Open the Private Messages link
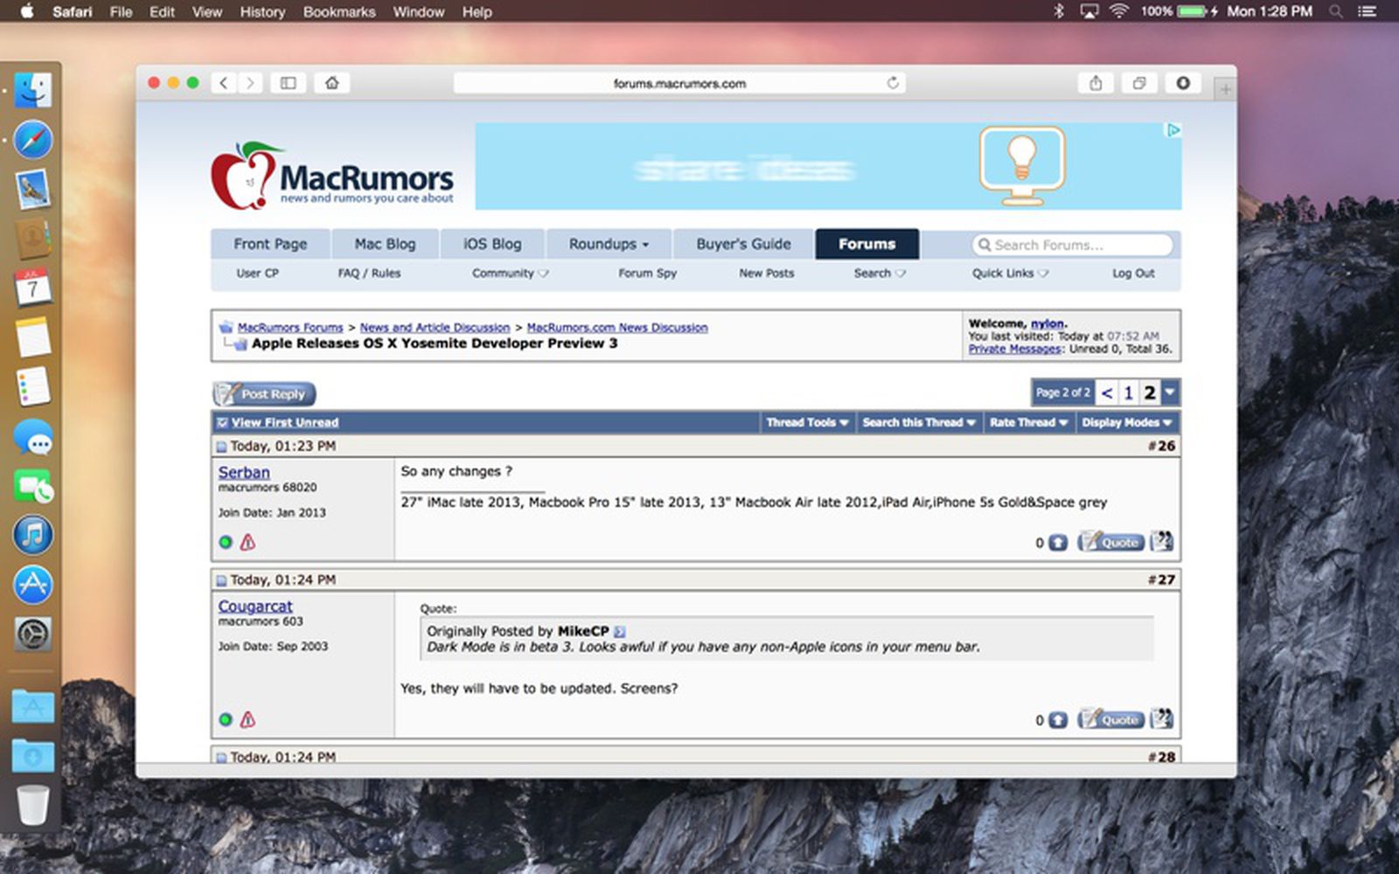 tap(1016, 349)
